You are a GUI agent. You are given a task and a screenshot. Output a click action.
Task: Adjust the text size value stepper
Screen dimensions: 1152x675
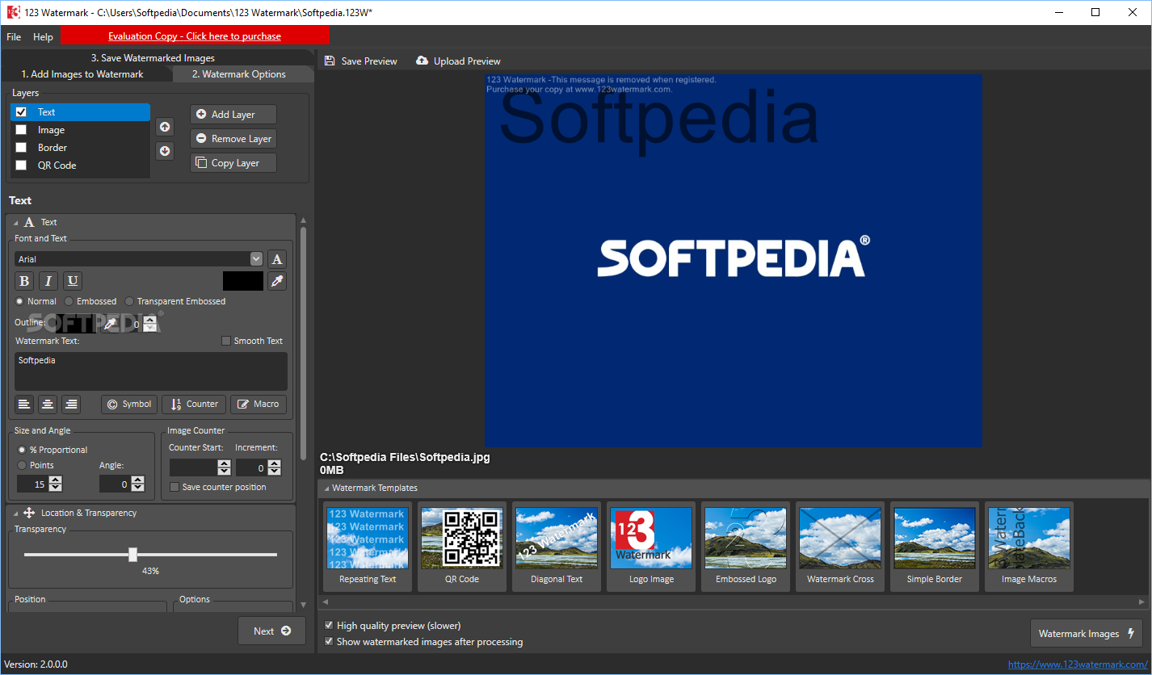click(x=55, y=484)
